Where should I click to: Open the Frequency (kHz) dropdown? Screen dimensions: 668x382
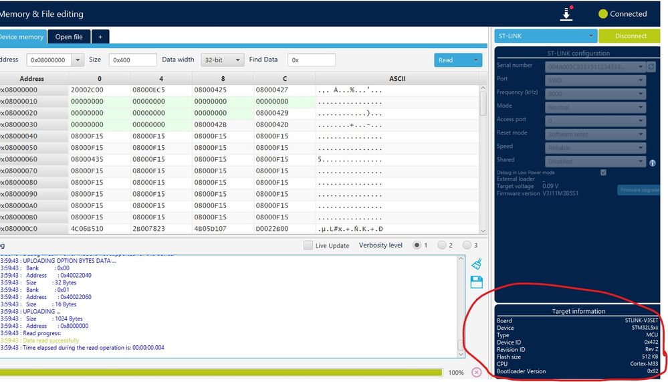[595, 94]
